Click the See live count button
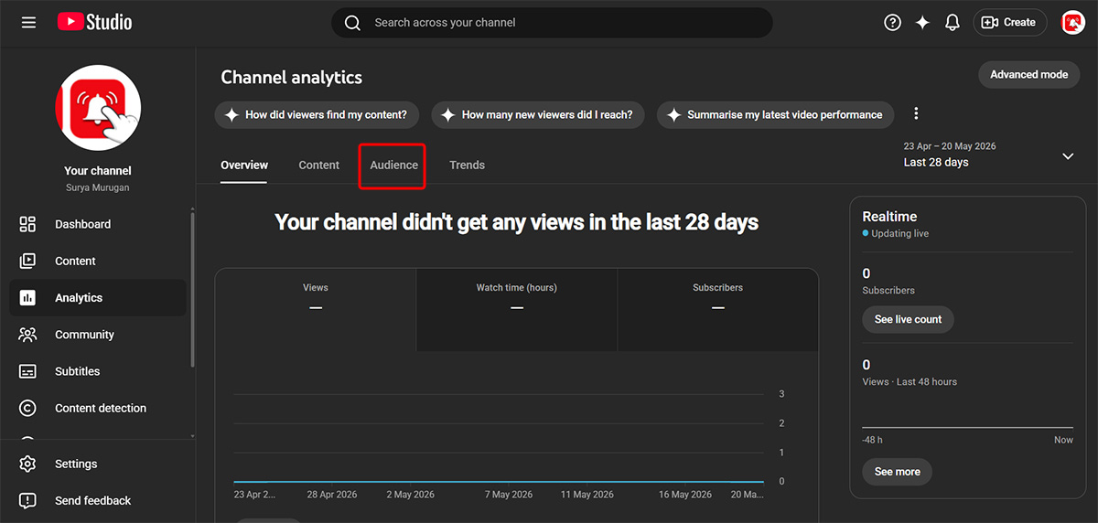The height and width of the screenshot is (523, 1098). 908,319
